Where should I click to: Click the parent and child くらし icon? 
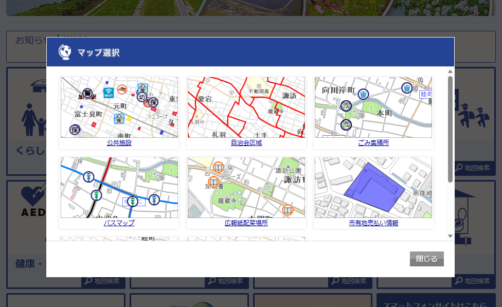coord(32,119)
